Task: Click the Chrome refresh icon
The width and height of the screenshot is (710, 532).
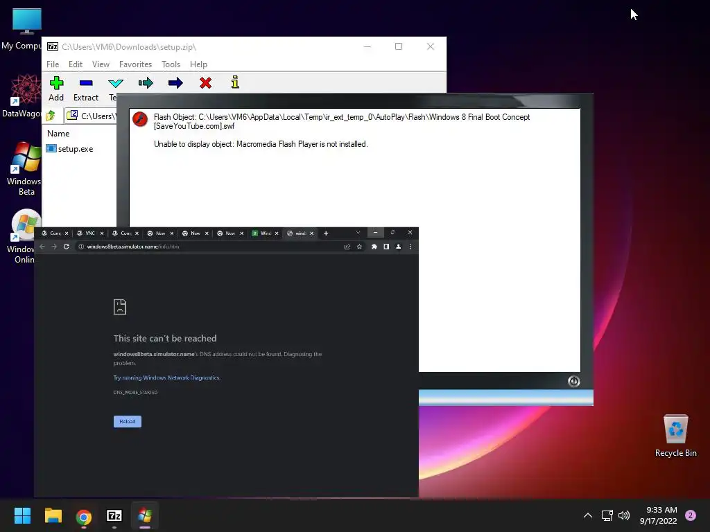Action: coord(66,247)
